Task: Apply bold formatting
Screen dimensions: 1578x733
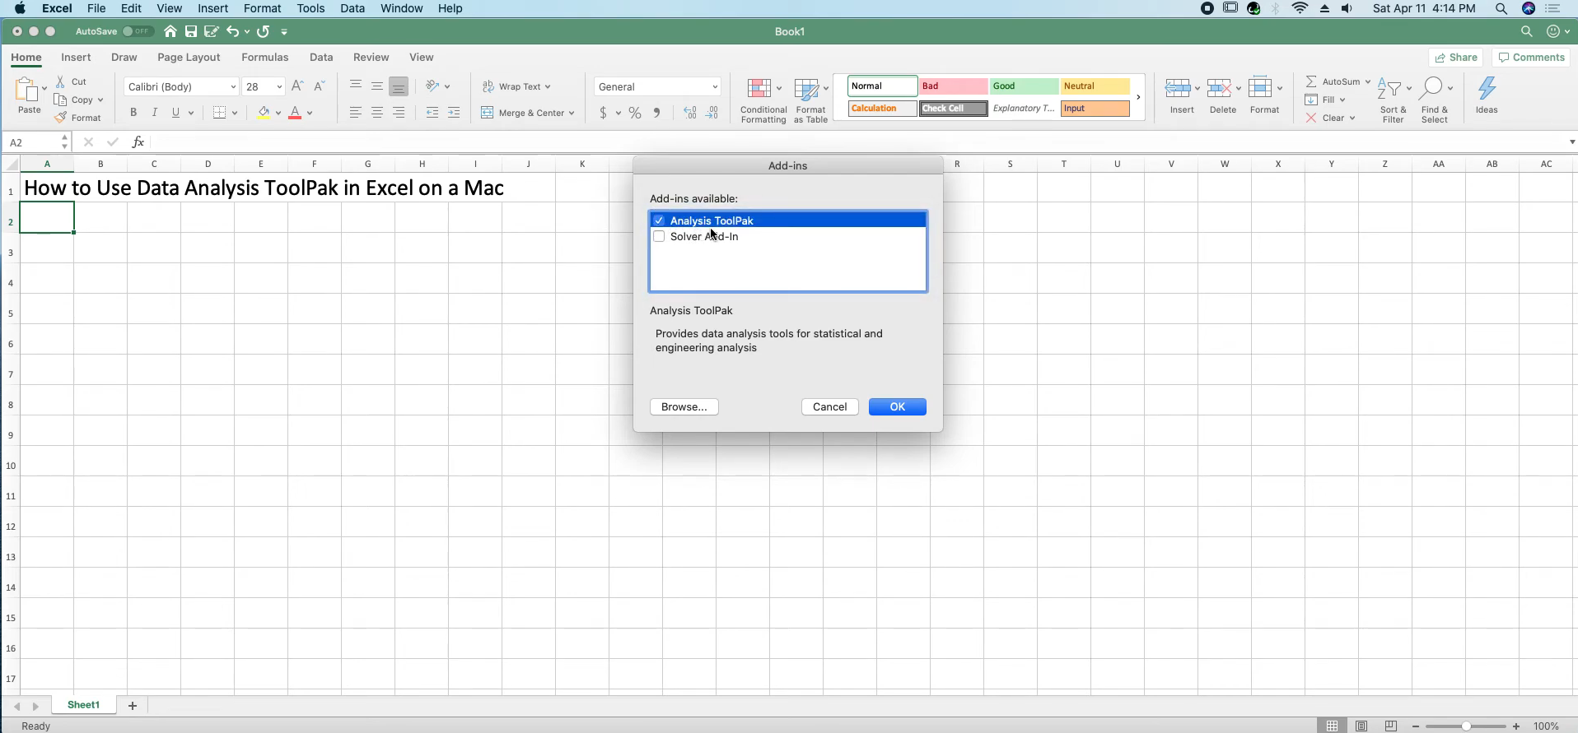Action: pyautogui.click(x=133, y=113)
